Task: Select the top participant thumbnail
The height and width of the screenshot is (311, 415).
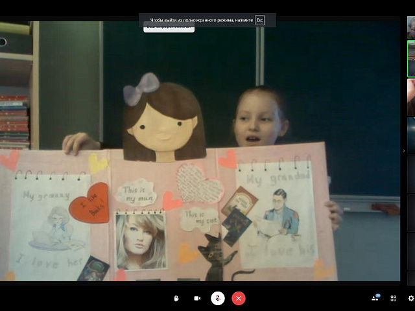Action: 411,28
